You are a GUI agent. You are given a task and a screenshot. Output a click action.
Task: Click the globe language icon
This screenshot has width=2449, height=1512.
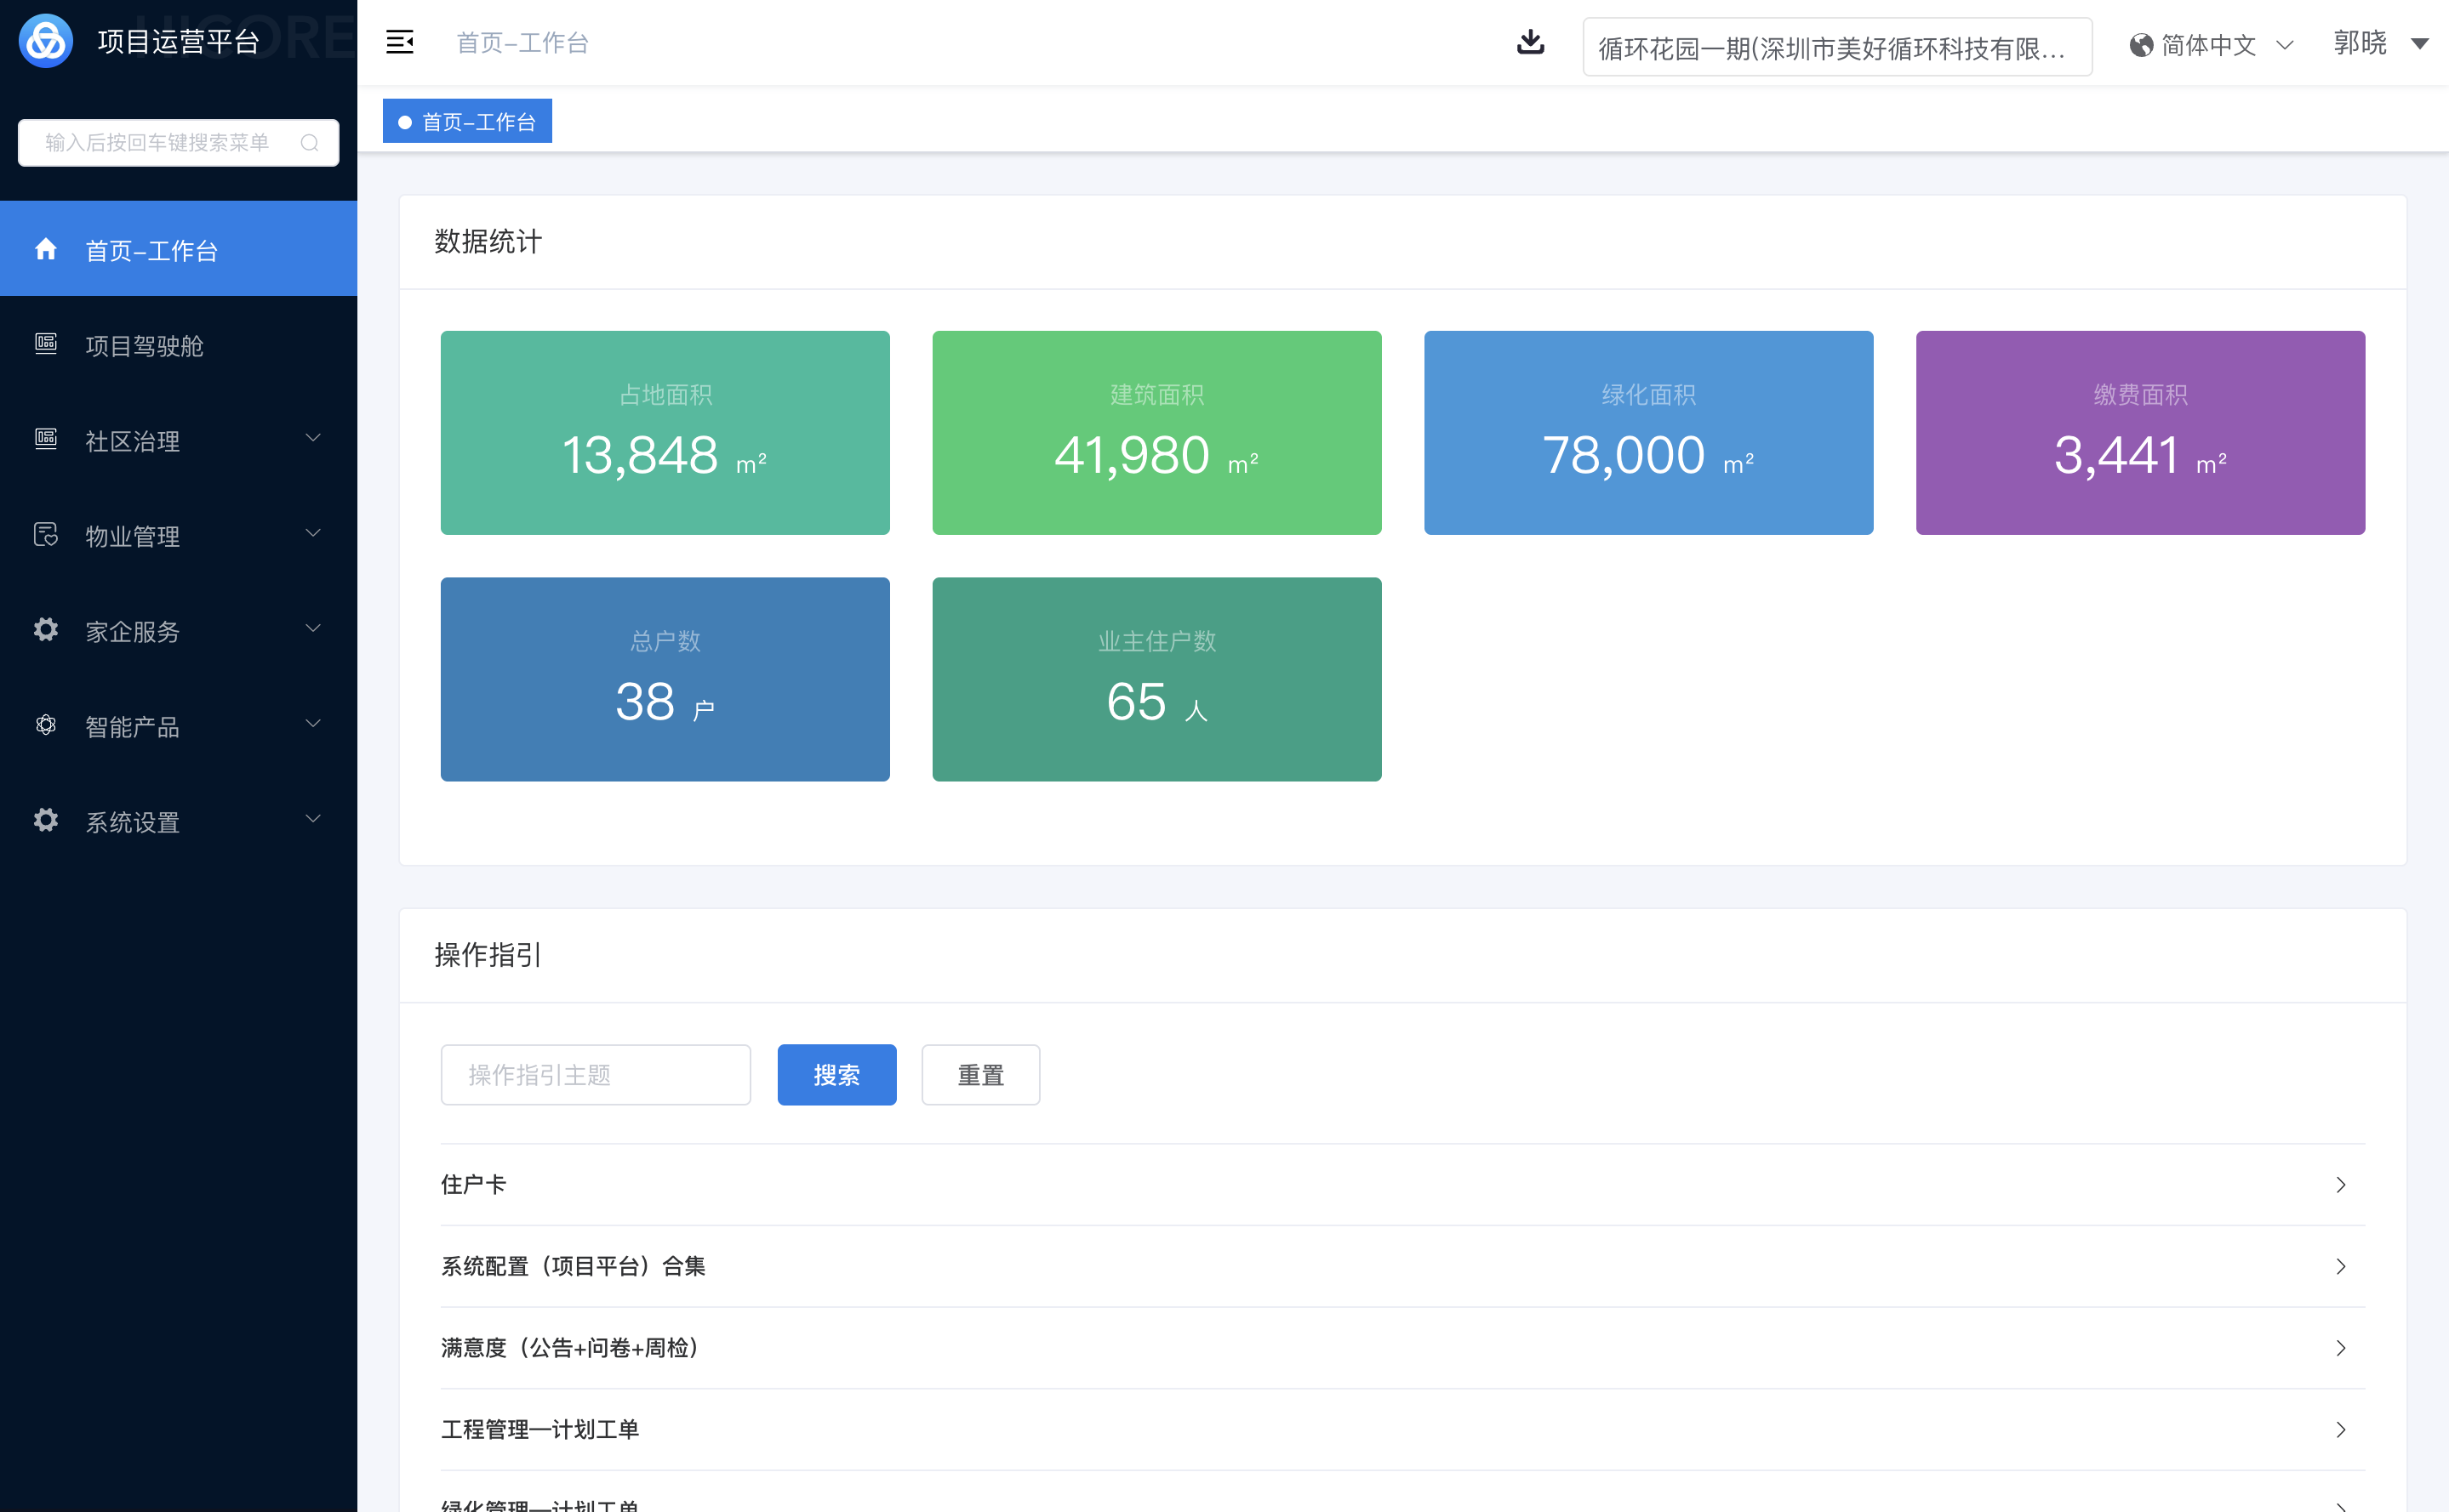[x=2141, y=45]
